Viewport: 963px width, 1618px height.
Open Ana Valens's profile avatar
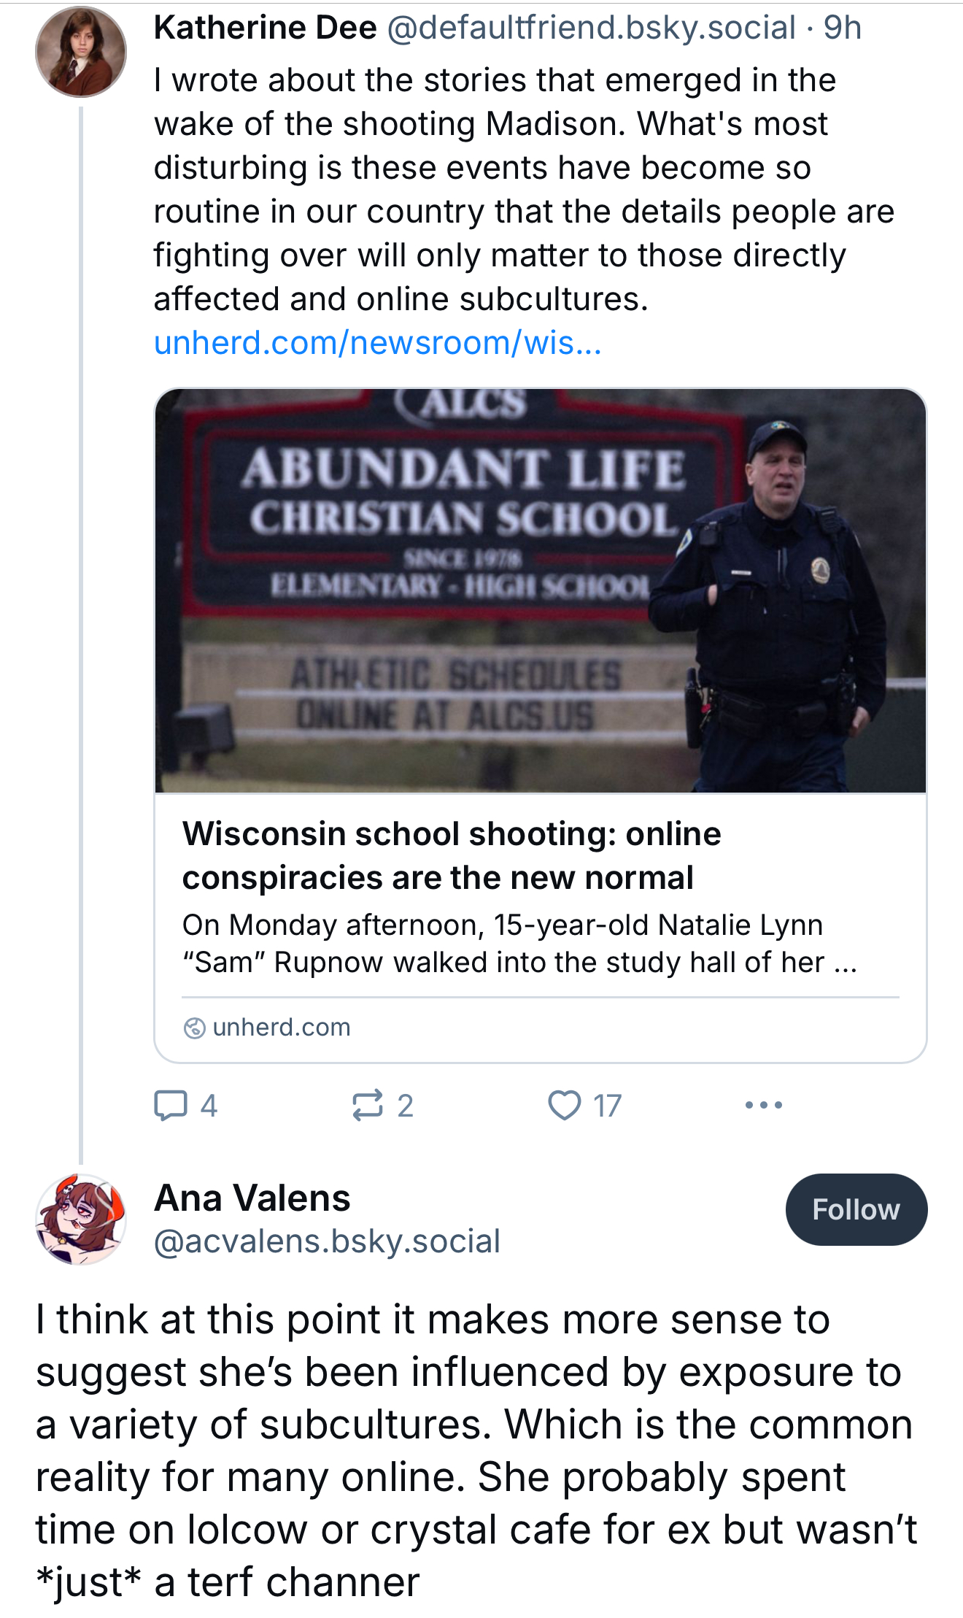[81, 1220]
